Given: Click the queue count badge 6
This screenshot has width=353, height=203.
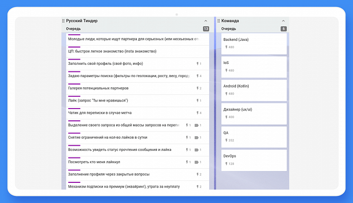Looking at the screenshot, I should pyautogui.click(x=283, y=29).
